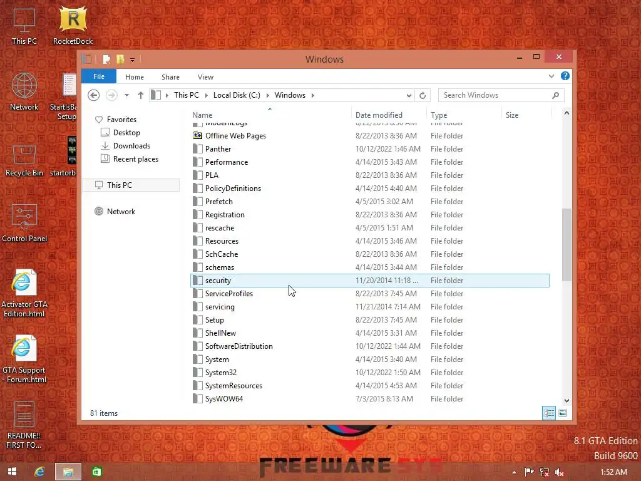
Task: Open the View ribbon tab
Action: click(205, 77)
